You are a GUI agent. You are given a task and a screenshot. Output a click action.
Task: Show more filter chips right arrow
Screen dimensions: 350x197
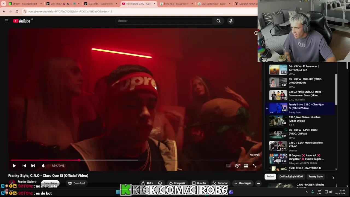[333, 178]
